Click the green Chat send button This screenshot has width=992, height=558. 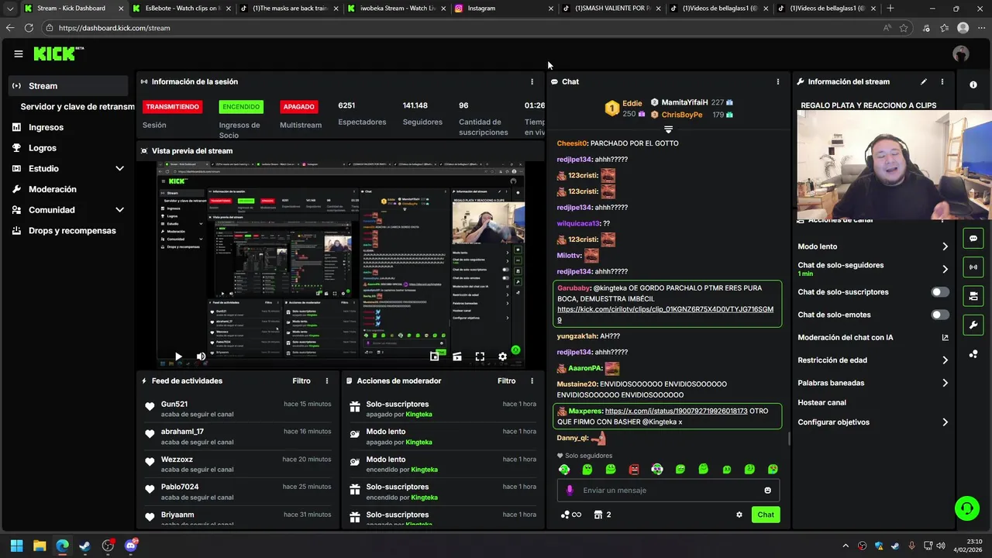[766, 515]
